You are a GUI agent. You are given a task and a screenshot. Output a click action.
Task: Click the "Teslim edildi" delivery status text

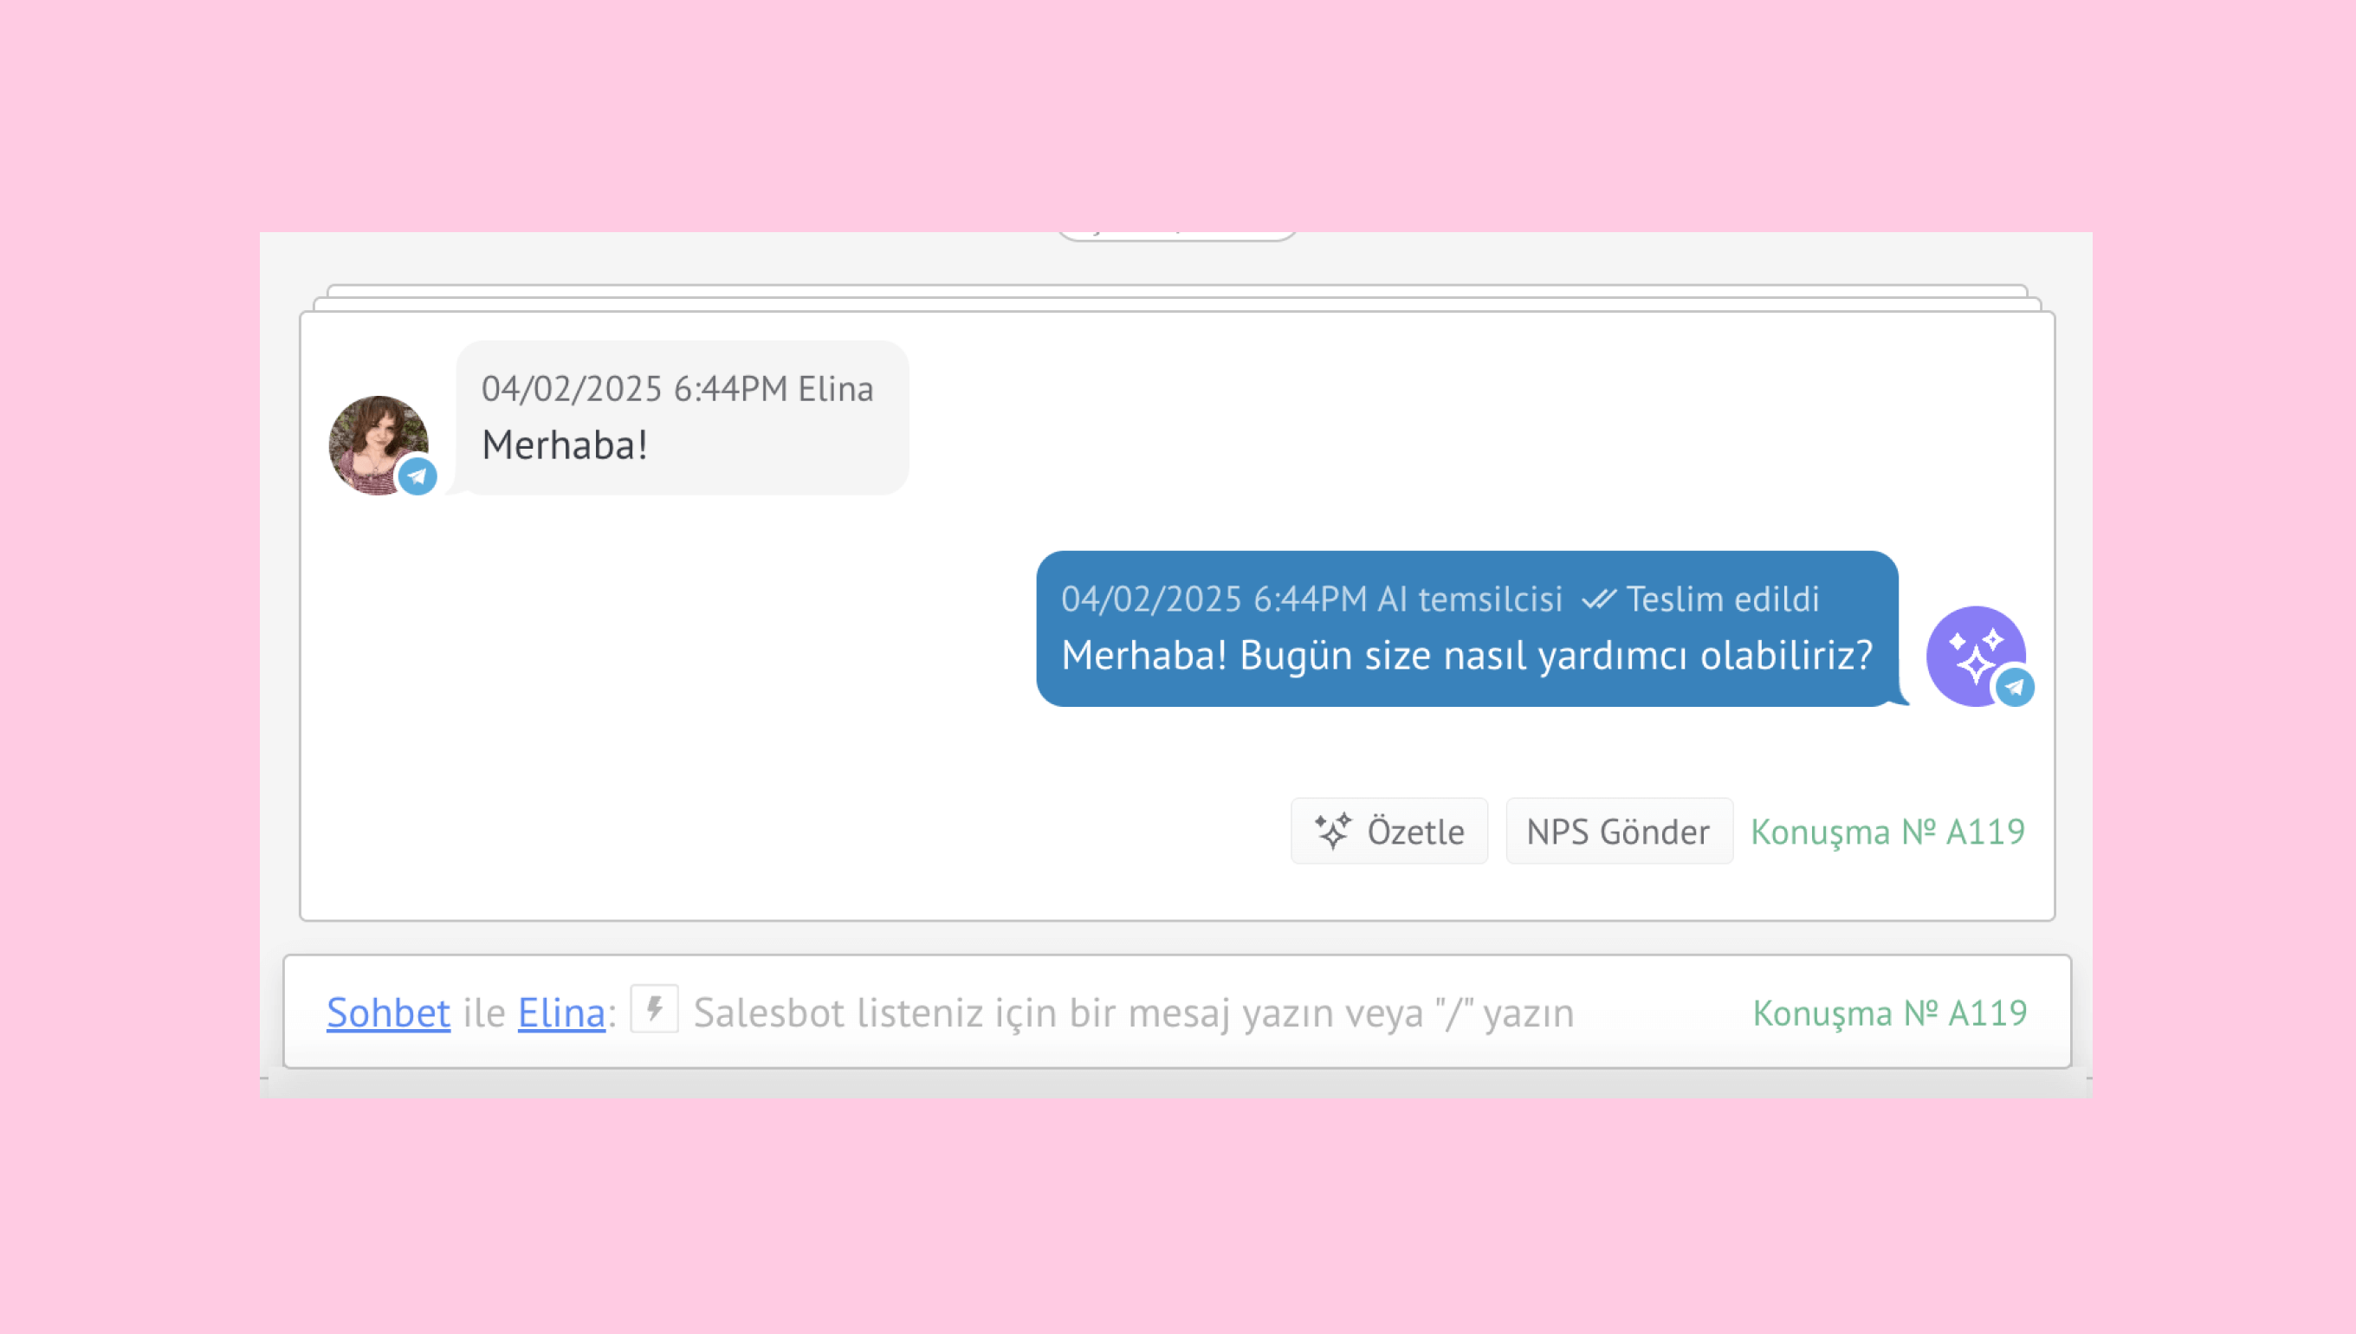pos(1722,599)
